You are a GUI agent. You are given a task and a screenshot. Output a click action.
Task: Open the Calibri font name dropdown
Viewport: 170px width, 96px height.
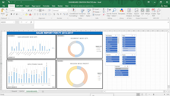tap(21, 11)
